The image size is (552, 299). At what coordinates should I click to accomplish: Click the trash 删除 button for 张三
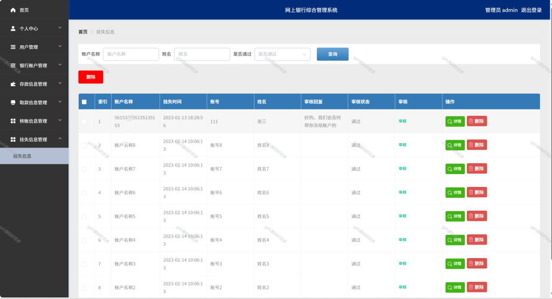pyautogui.click(x=477, y=121)
